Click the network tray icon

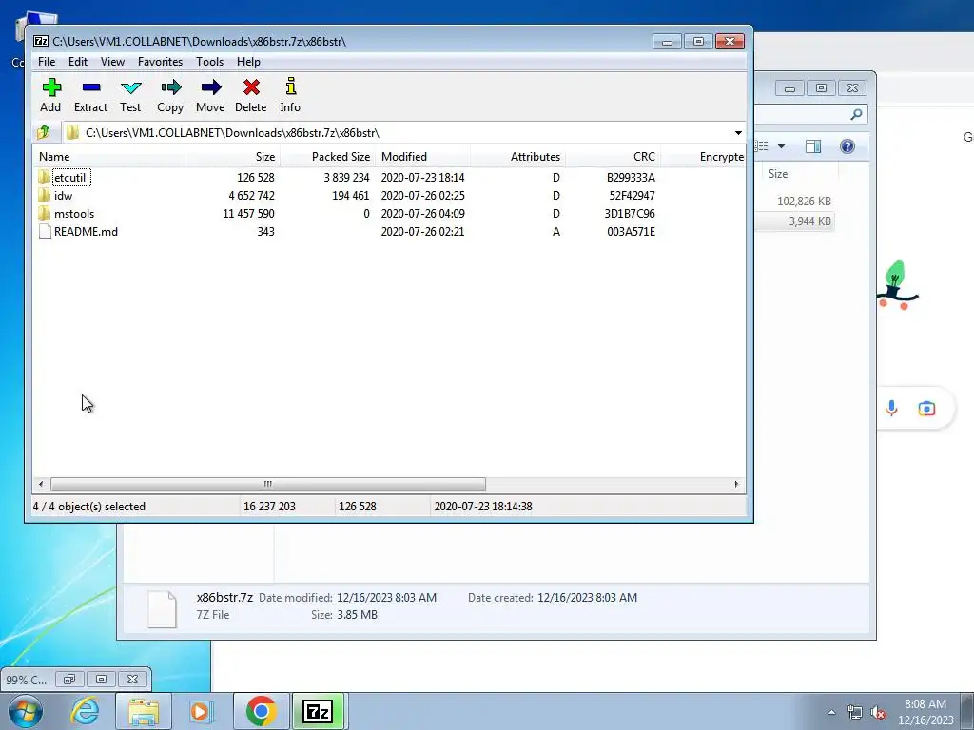coord(855,713)
